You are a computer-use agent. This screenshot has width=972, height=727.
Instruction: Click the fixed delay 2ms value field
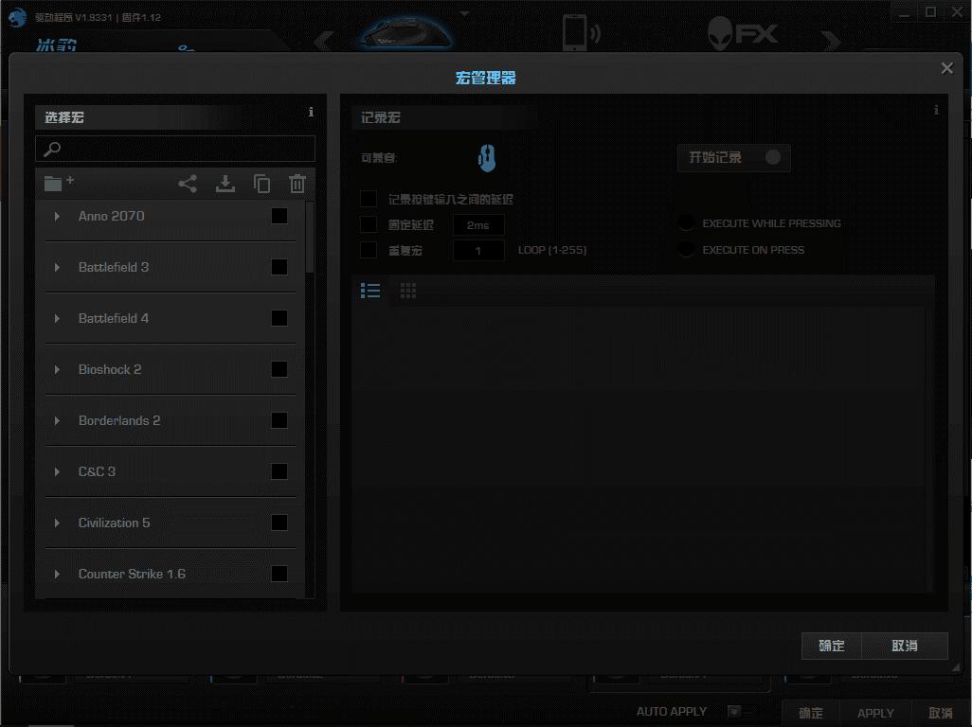(x=477, y=224)
